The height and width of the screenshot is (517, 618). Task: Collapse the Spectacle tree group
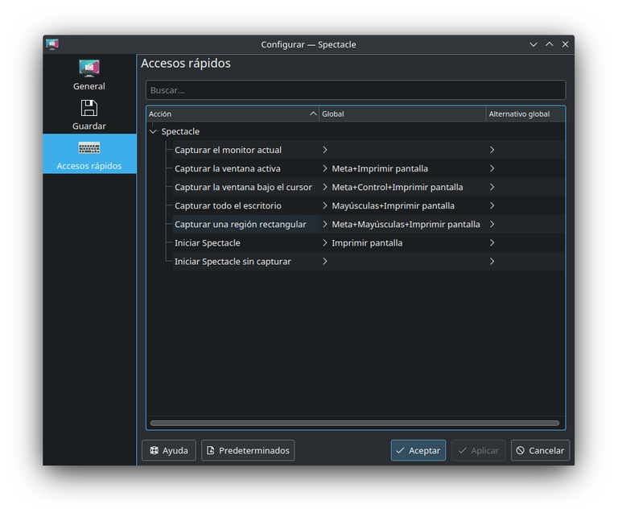point(153,131)
